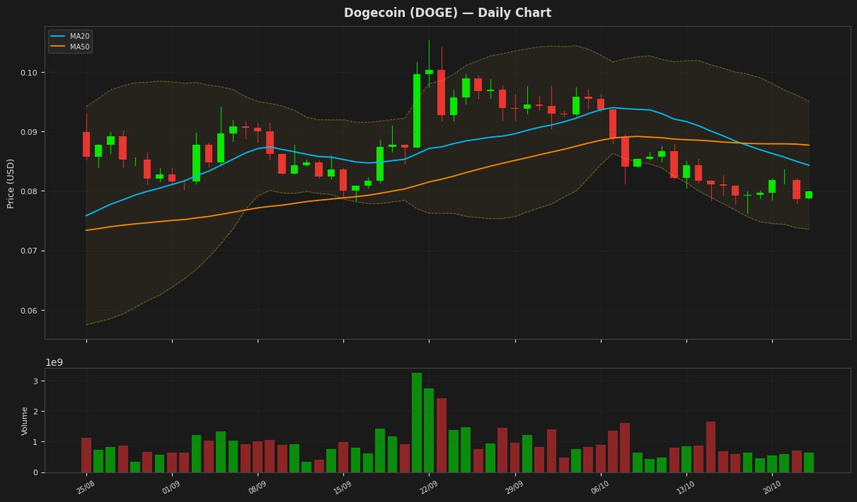Image resolution: width=857 pixels, height=502 pixels.
Task: Click the 0.07 price tick label
Action: tap(30, 251)
